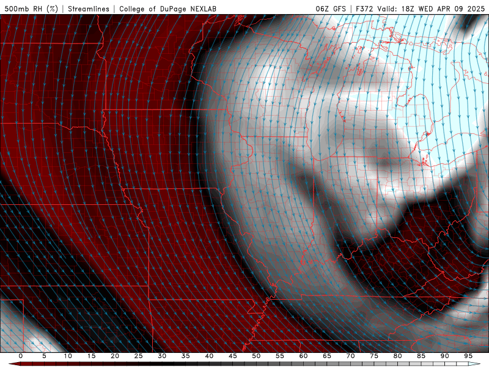The height and width of the screenshot is (367, 489).
Task: Click the '60' label on color scale
Action: [x=303, y=356]
